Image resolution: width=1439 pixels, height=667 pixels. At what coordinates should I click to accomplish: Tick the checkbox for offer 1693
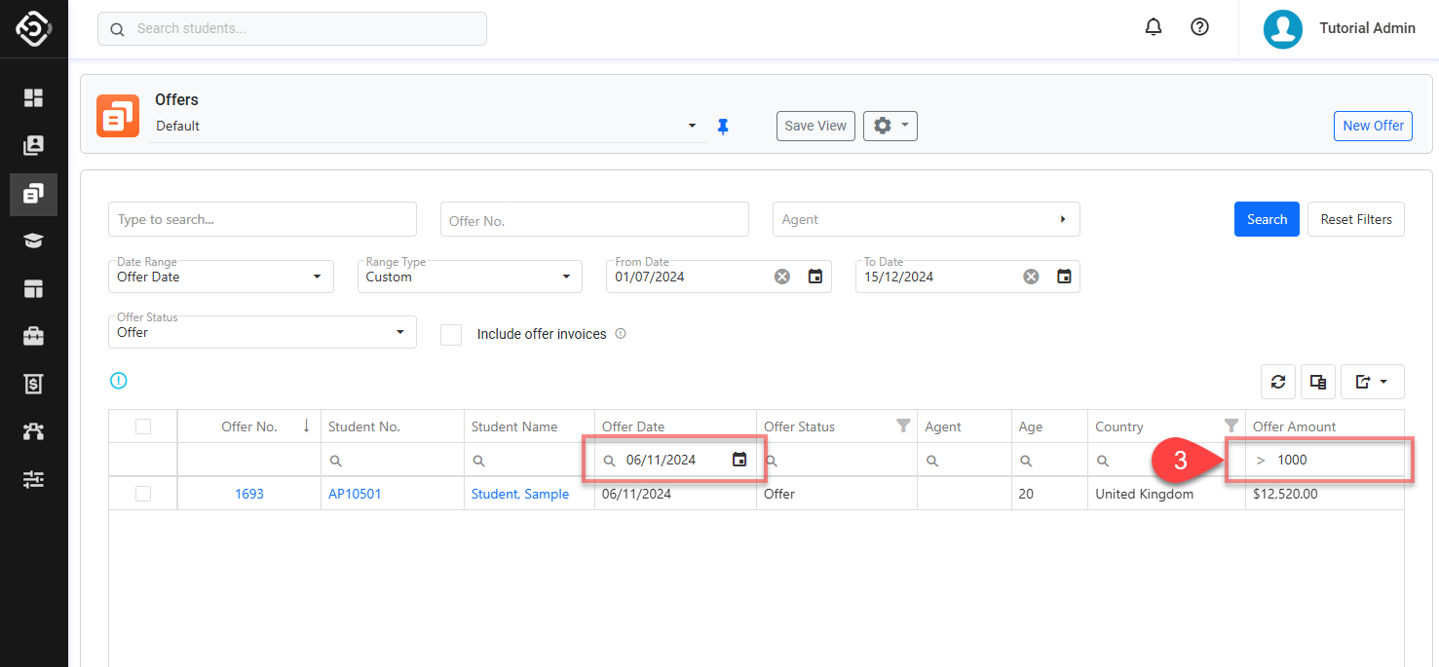pos(143,494)
